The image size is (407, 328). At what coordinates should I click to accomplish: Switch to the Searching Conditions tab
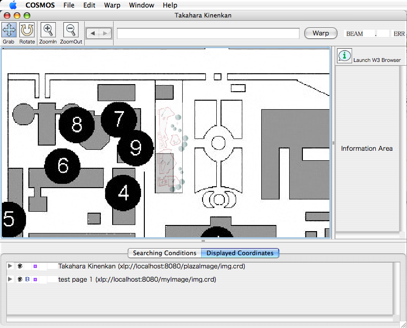(165, 253)
